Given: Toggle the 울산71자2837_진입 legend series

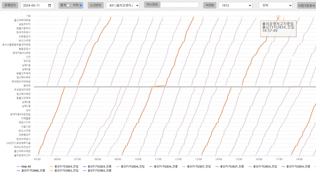Looking at the screenshot, I should click(196, 166).
